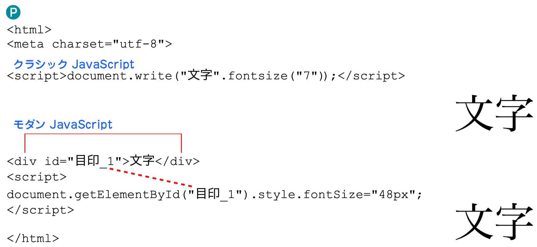Click the upper large 文字 output
The width and height of the screenshot is (537, 247).
coord(494,113)
